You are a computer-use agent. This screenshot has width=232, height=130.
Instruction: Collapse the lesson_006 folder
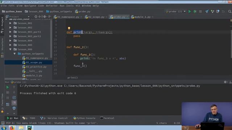coord(10,49)
